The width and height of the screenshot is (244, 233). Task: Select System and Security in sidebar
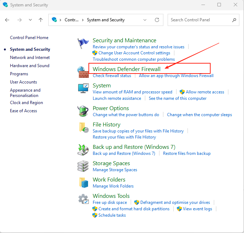30,49
